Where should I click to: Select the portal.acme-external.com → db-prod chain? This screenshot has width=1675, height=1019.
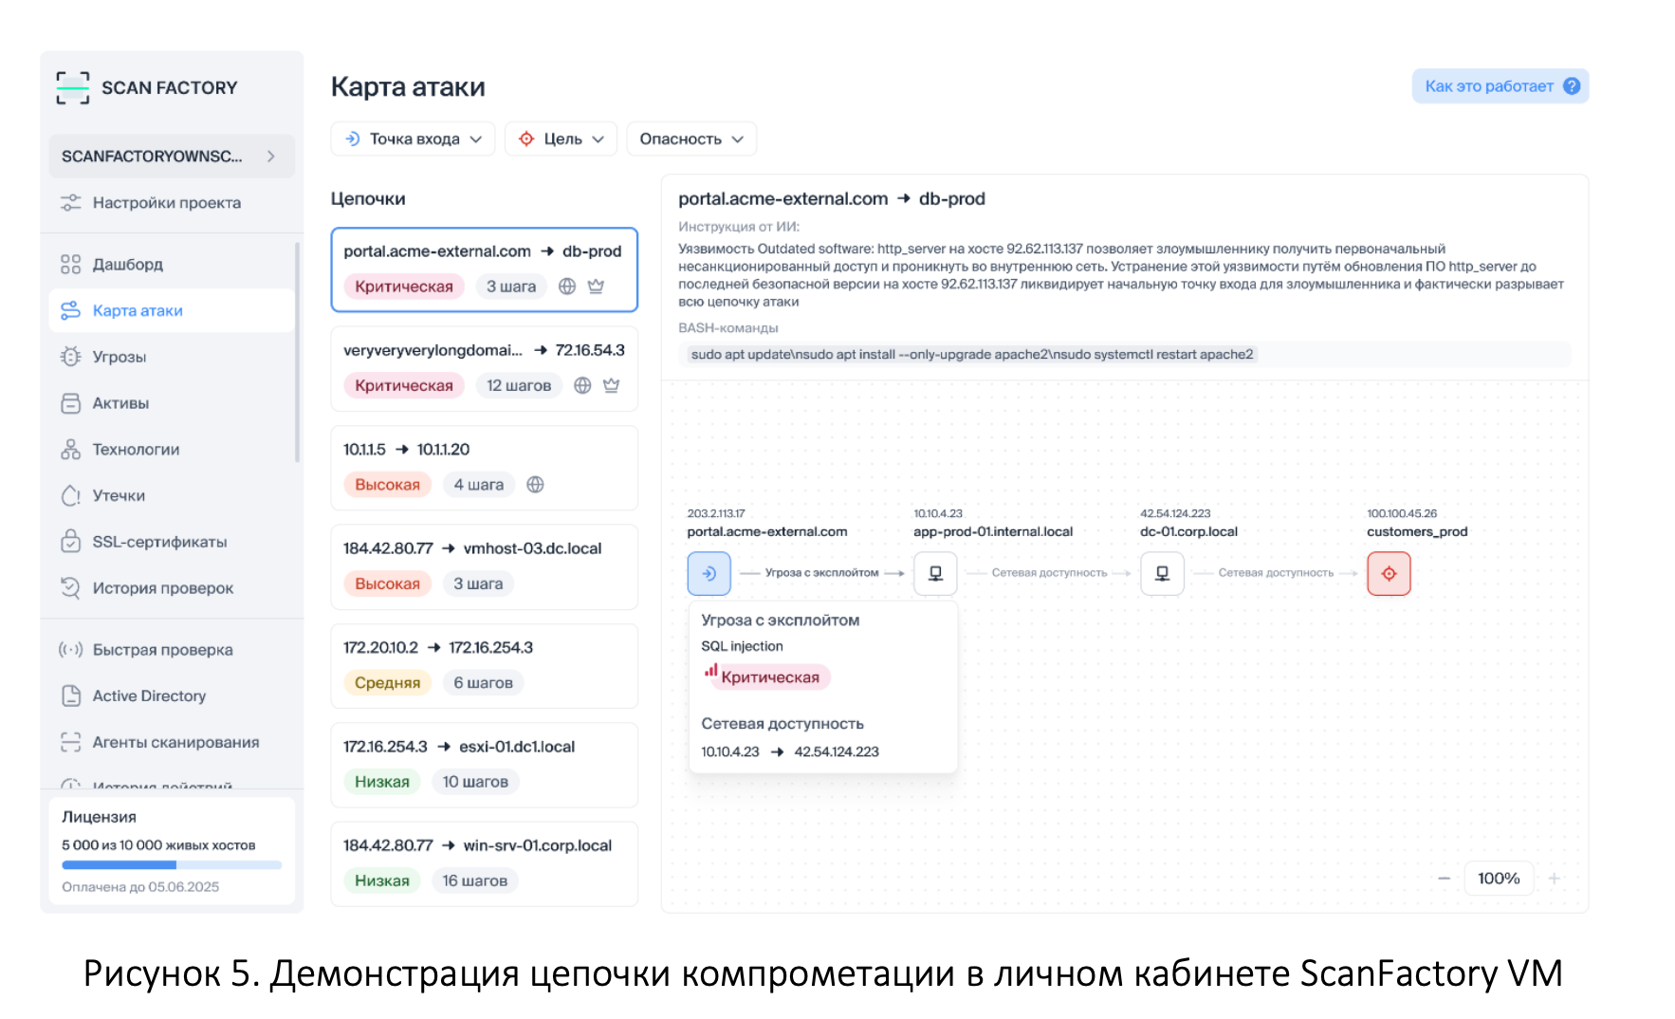coord(484,269)
